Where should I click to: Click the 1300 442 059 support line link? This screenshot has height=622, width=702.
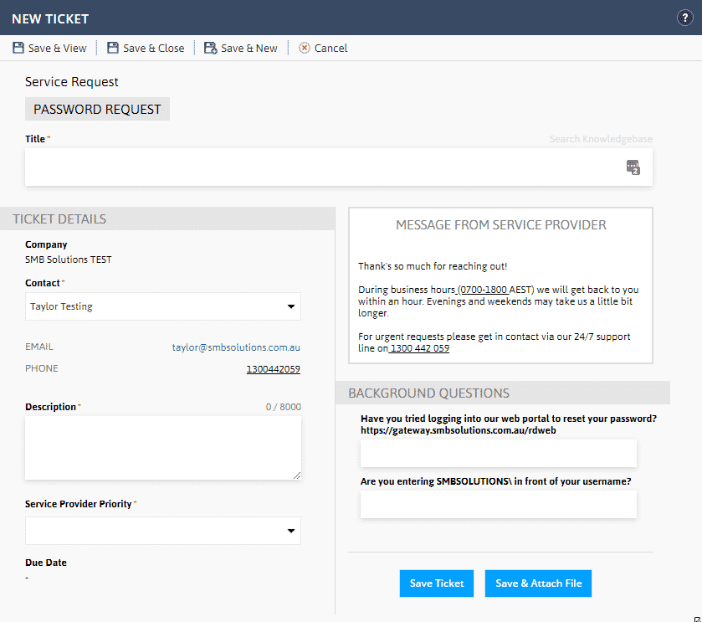point(419,348)
